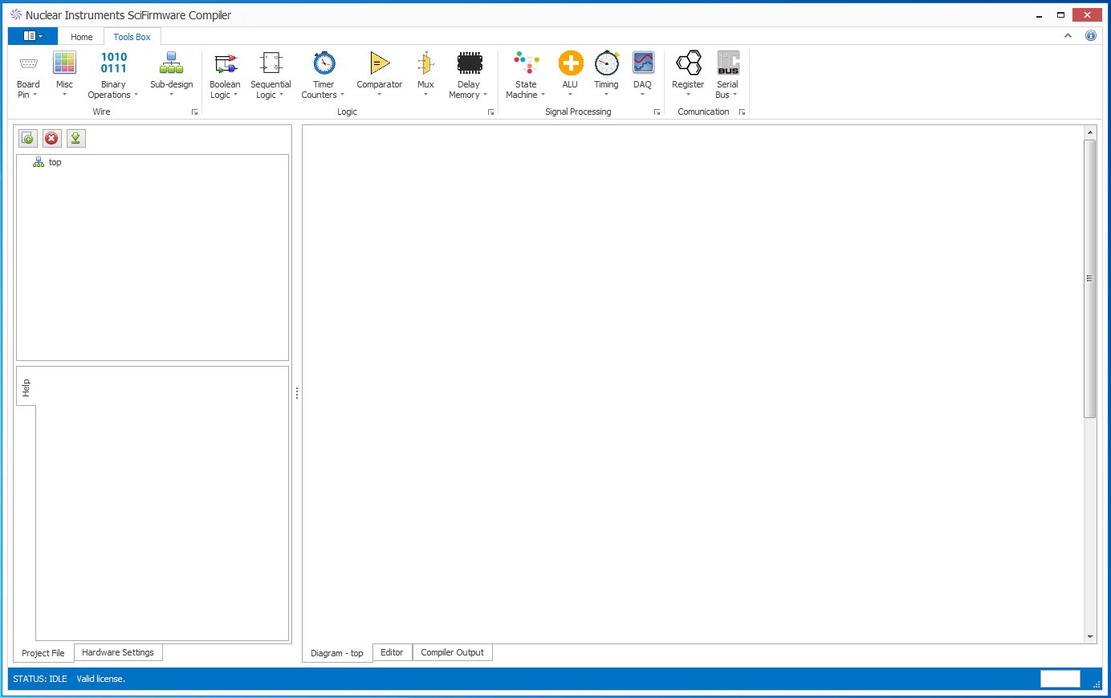The height and width of the screenshot is (698, 1111).
Task: Click the white box in status bar
Action: [1060, 679]
